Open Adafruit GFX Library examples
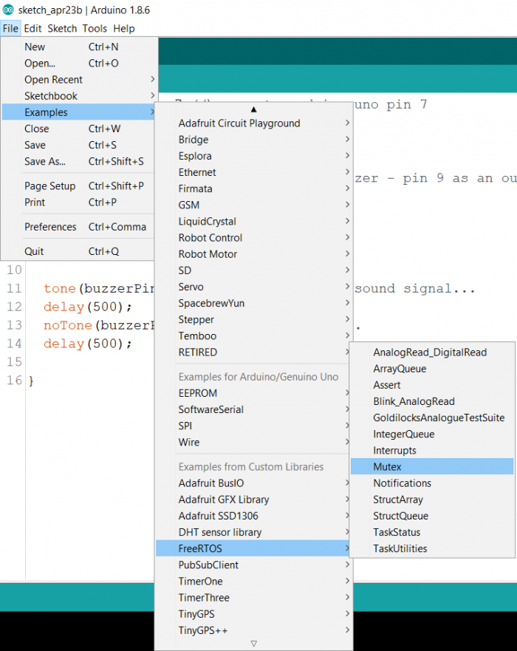 (x=254, y=500)
